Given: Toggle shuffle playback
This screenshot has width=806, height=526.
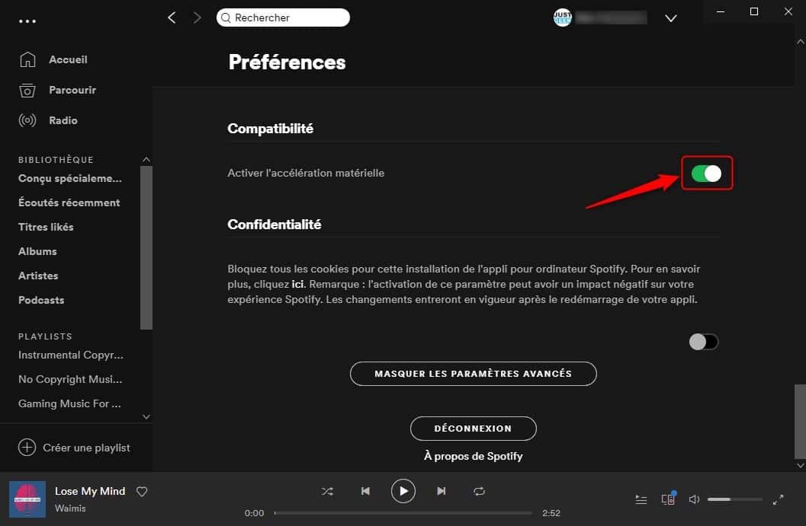Looking at the screenshot, I should [x=327, y=492].
